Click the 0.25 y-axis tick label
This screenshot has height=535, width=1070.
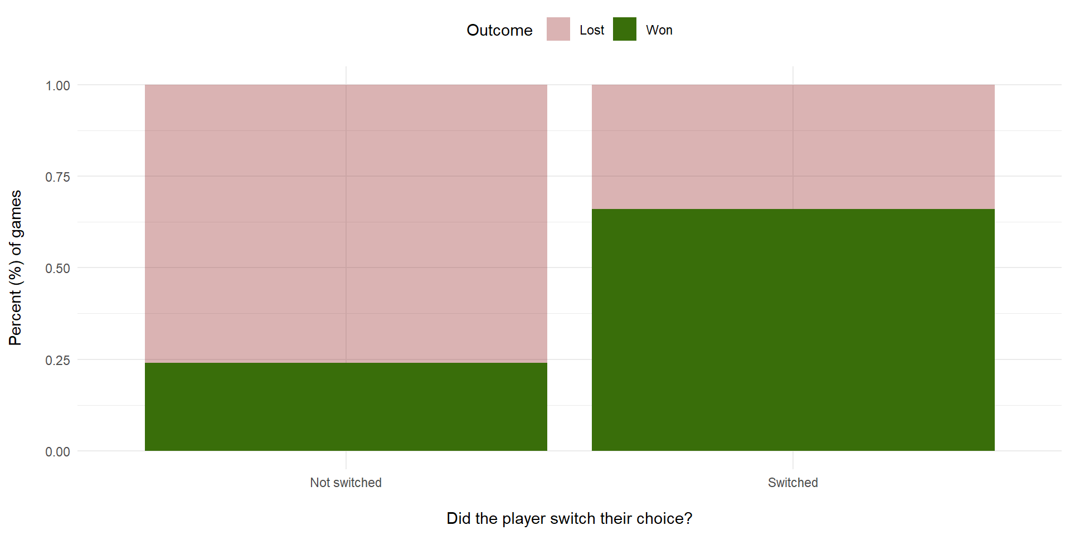tap(57, 361)
